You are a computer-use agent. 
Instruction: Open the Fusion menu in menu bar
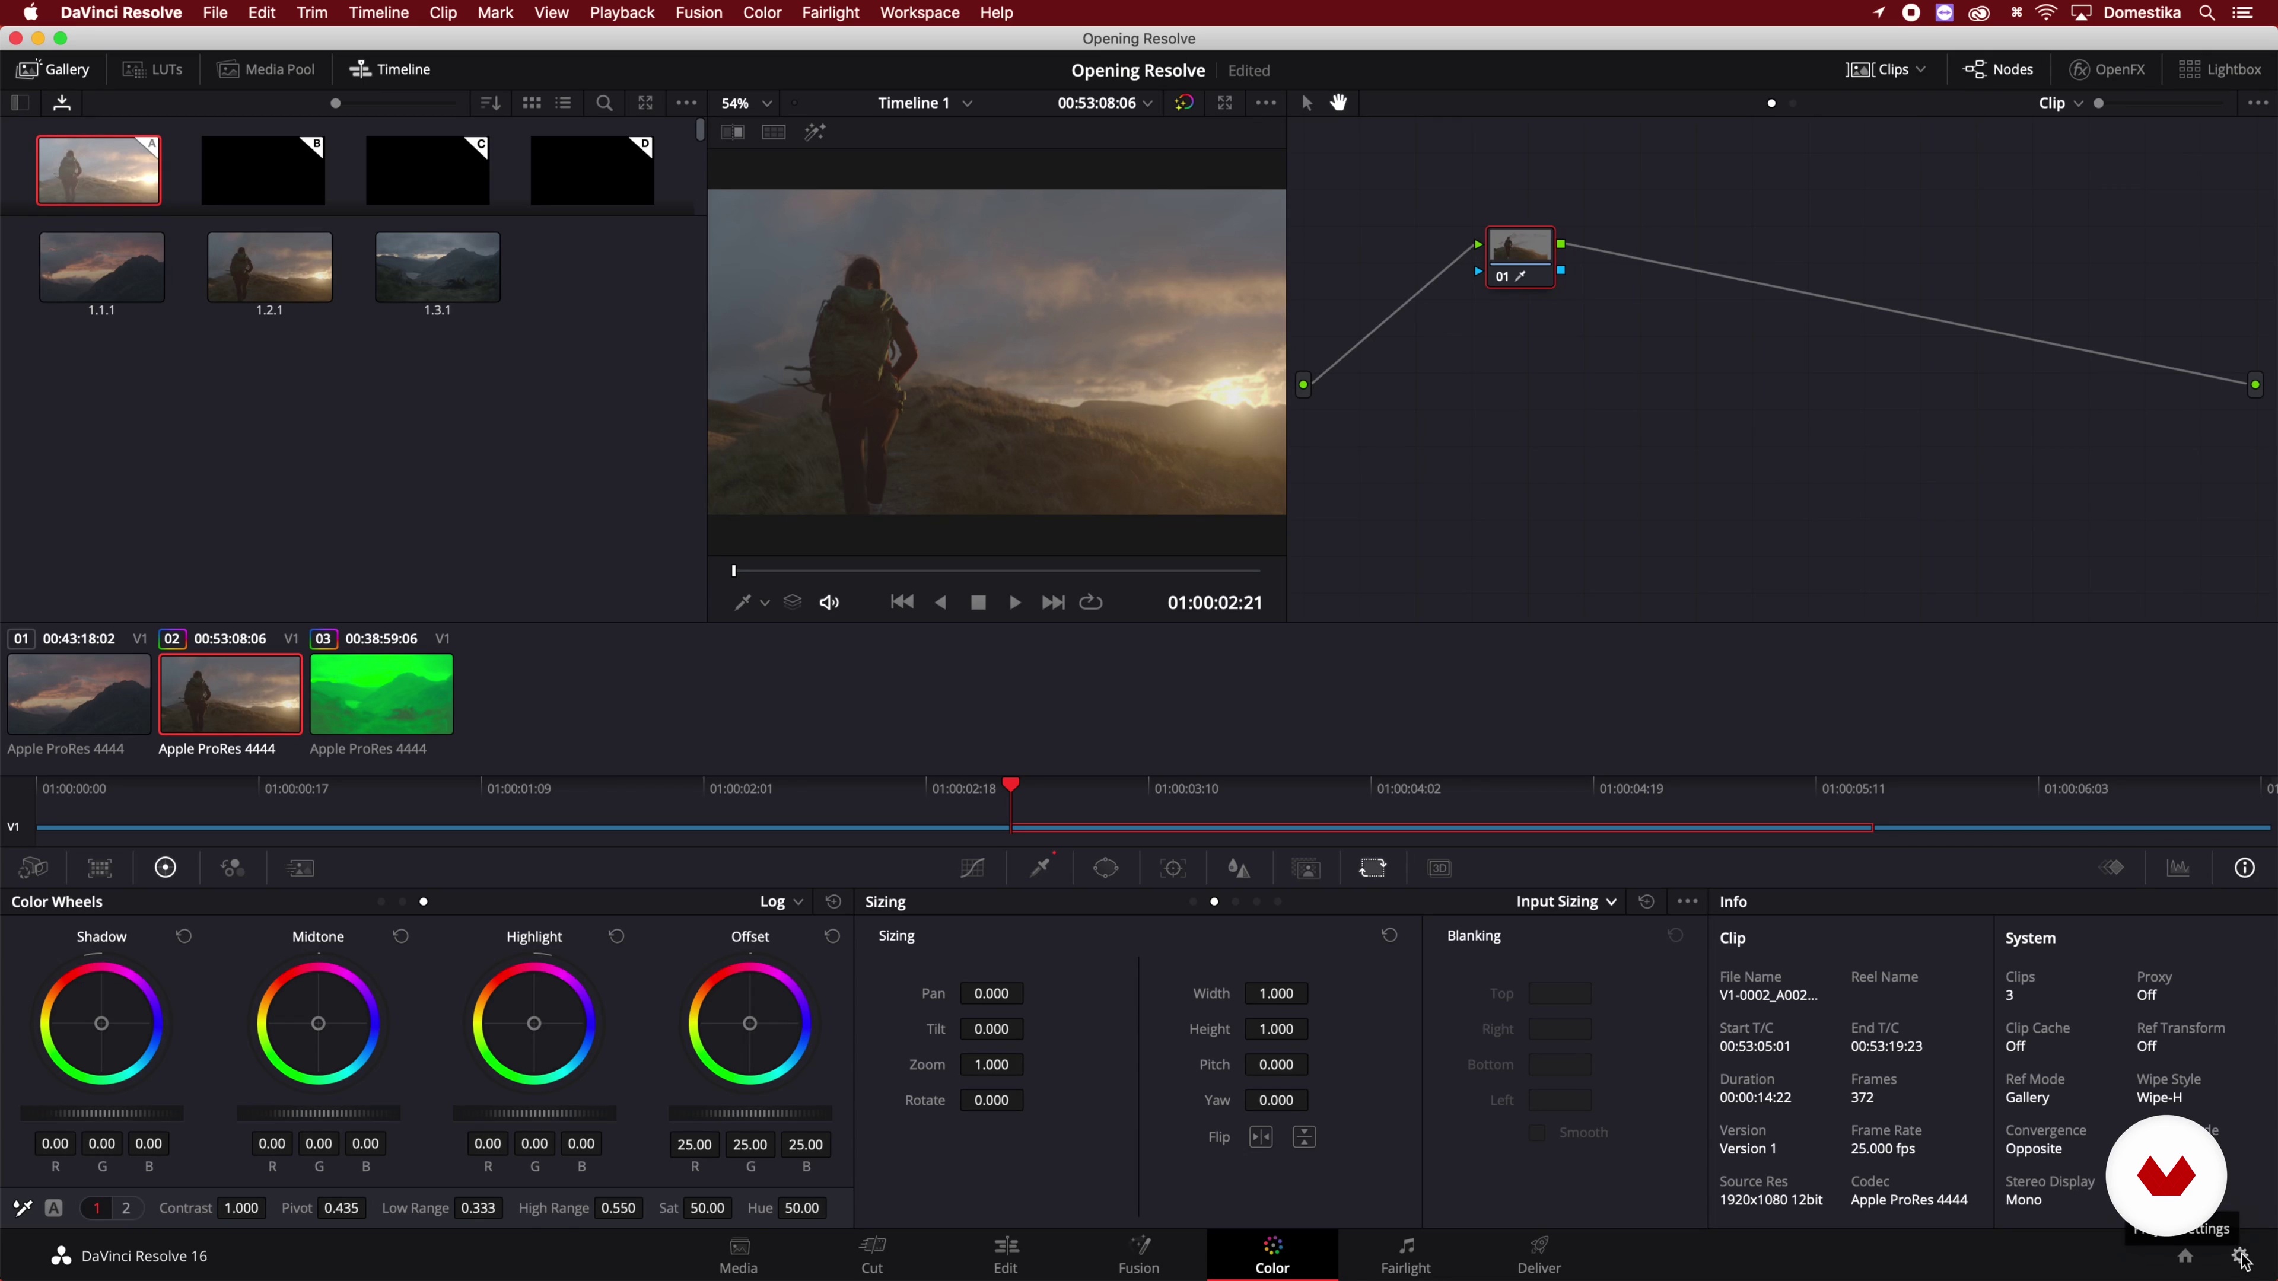pyautogui.click(x=699, y=12)
